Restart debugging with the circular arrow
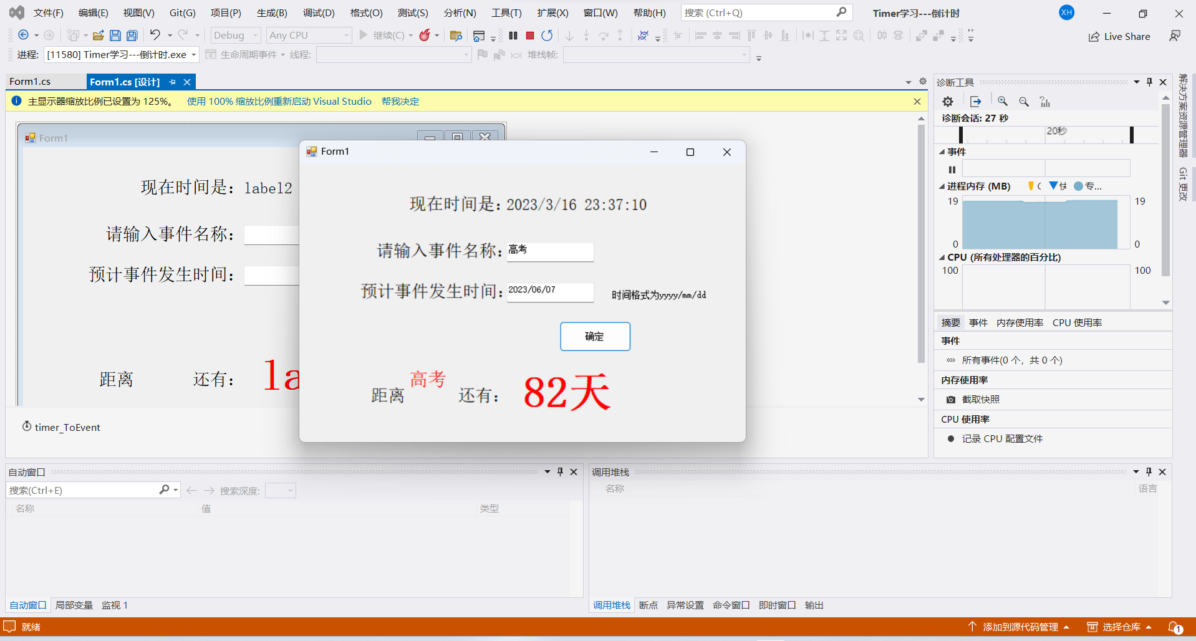Viewport: 1196px width, 641px height. [x=547, y=36]
